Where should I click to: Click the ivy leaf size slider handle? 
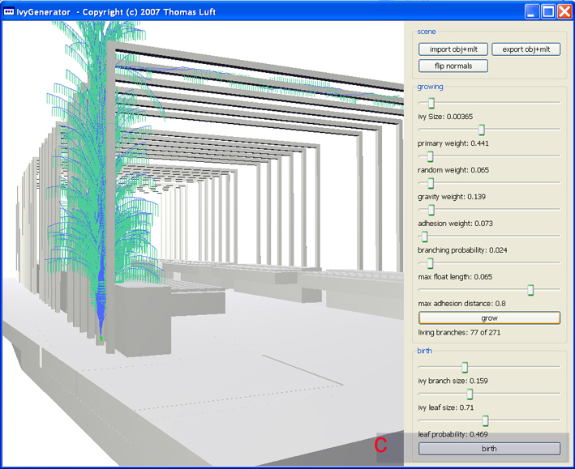pos(470,394)
